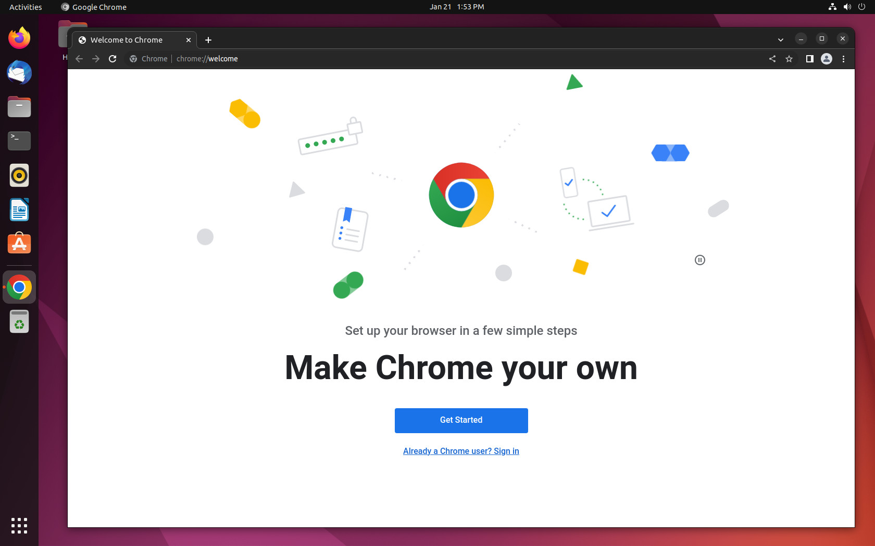Open the Chrome side panel

click(809, 59)
